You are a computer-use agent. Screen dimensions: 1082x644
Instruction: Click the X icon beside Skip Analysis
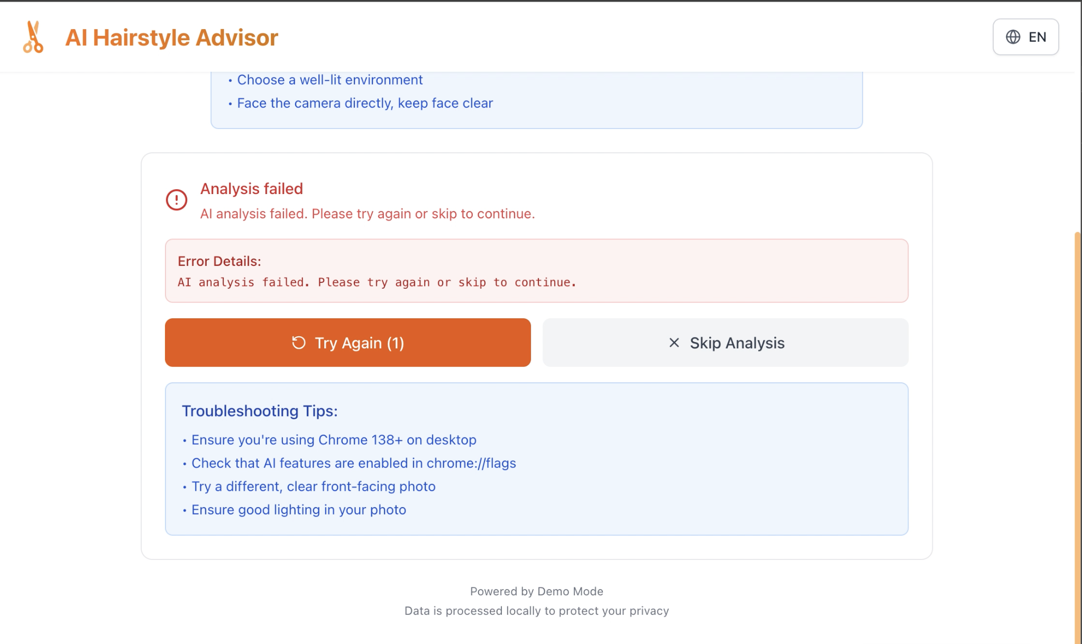(x=674, y=343)
